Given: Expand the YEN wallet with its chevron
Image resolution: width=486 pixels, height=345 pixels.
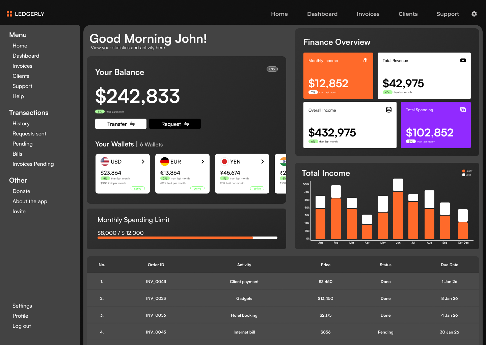Looking at the screenshot, I should (262, 161).
